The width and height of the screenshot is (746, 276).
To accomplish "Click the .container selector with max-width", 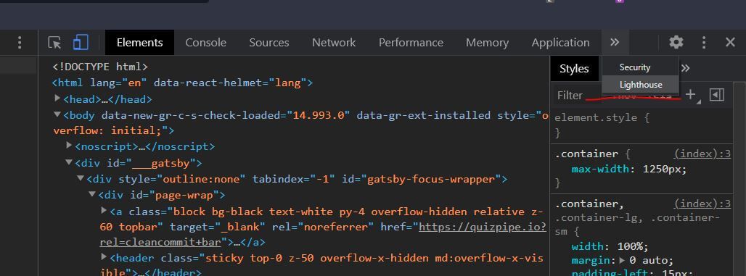I will coord(587,154).
